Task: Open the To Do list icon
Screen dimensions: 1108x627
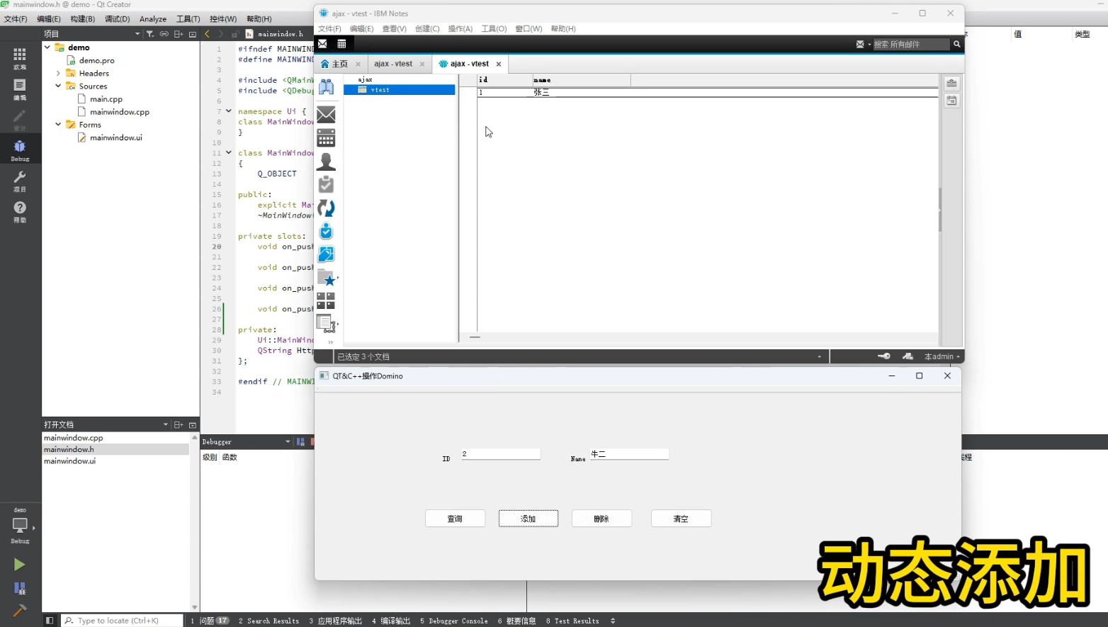Action: click(326, 184)
